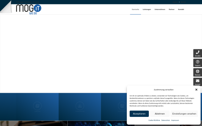The image size is (202, 126).
Task: Select the cloud infrastructure tile icon
Action: tap(80, 106)
